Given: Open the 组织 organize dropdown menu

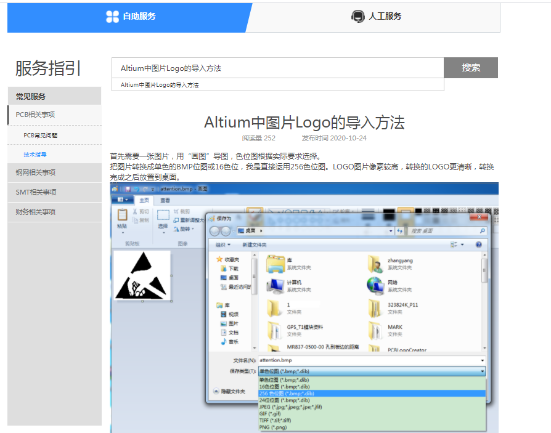Looking at the screenshot, I should (x=222, y=245).
